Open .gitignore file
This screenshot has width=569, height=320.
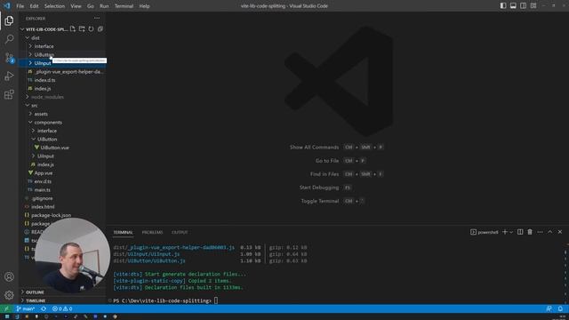62,198
